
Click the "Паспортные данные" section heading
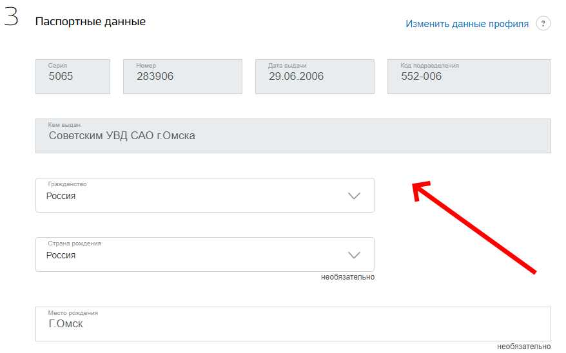pyautogui.click(x=90, y=22)
